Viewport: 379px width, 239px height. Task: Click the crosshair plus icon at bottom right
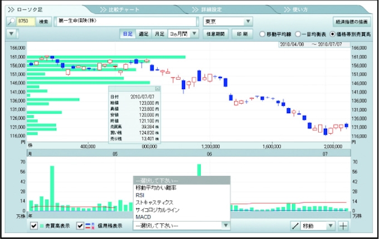coord(344,226)
